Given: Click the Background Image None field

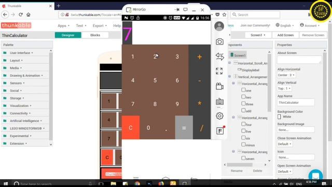Looking at the screenshot, I should (296, 130).
